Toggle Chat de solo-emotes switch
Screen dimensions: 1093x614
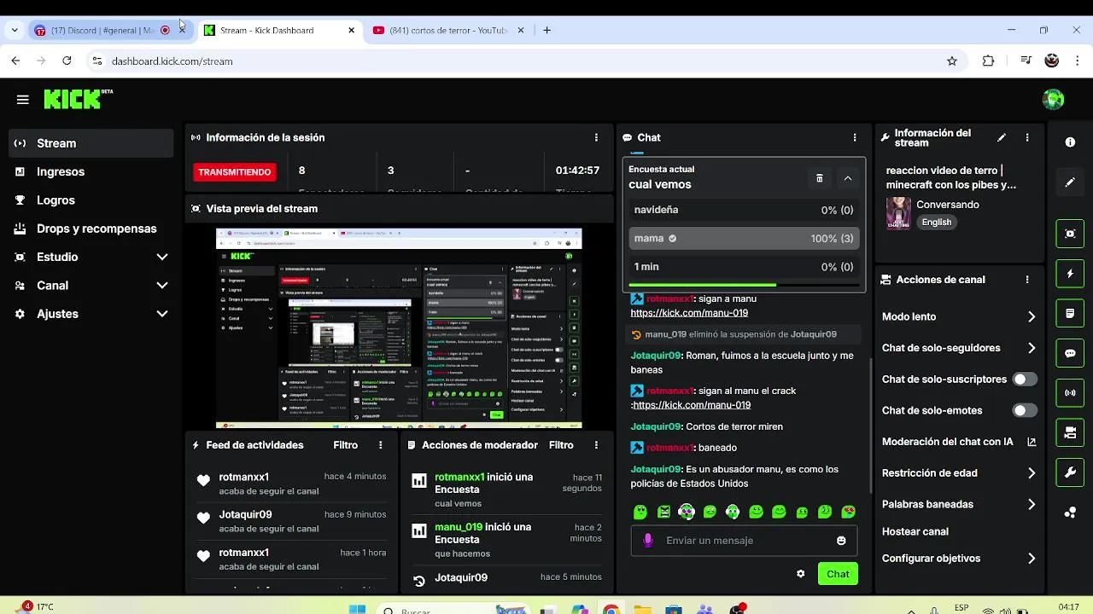click(x=1024, y=410)
